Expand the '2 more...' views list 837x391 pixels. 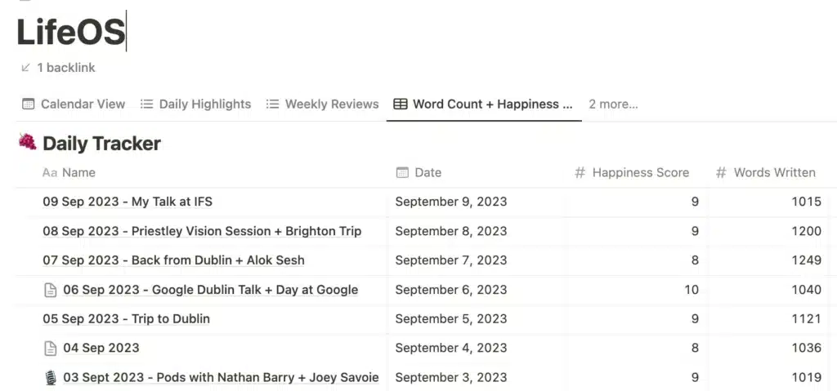[x=613, y=104]
